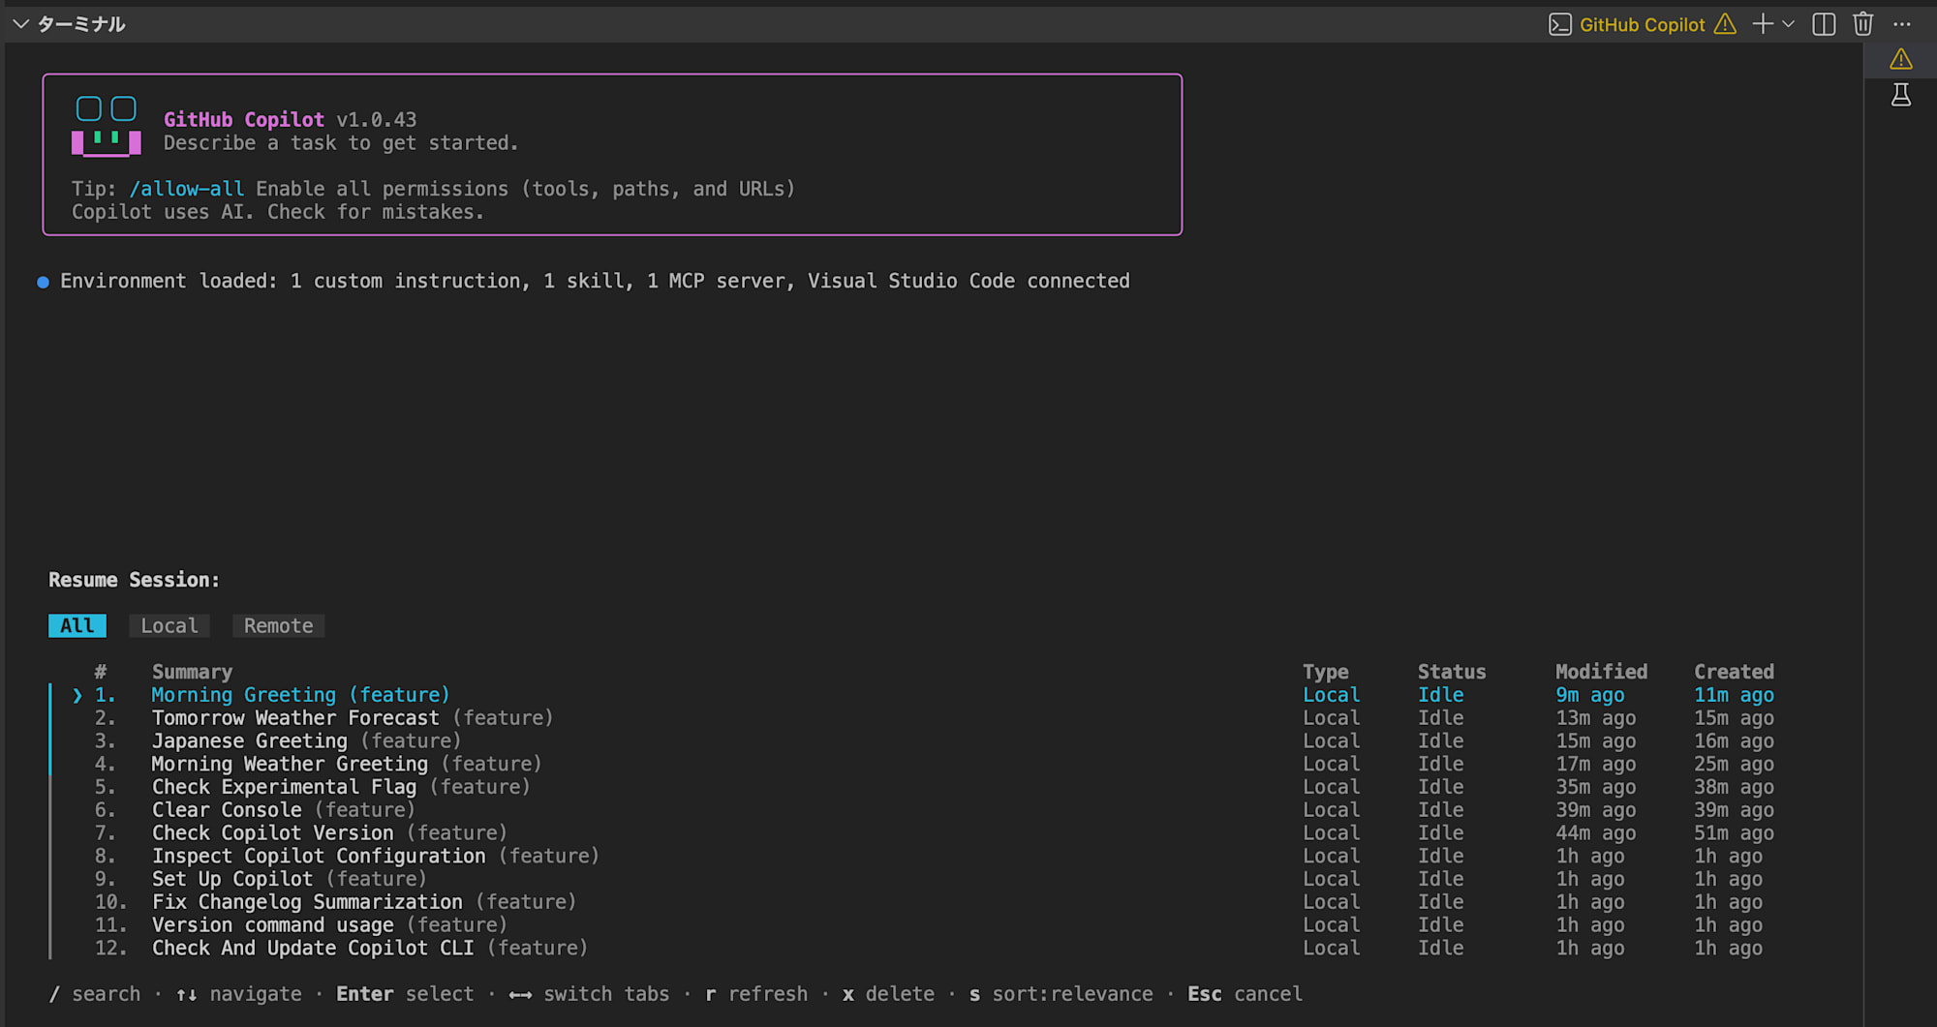The width and height of the screenshot is (1937, 1027).
Task: Click the x delete hint
Action: [888, 994]
